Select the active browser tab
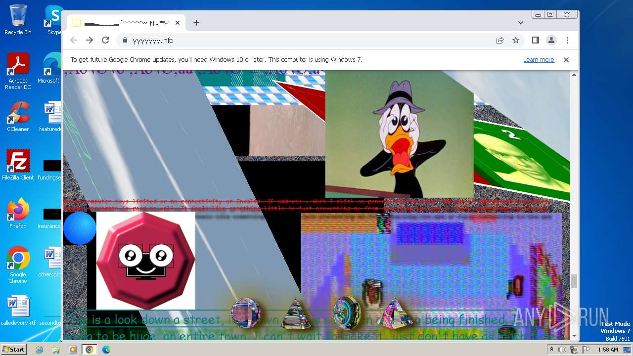Viewport: 633px width, 356px height. (x=126, y=23)
